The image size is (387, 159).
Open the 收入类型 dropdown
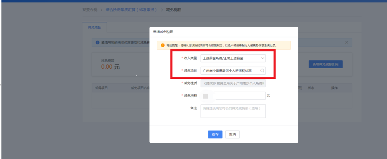click(x=233, y=58)
